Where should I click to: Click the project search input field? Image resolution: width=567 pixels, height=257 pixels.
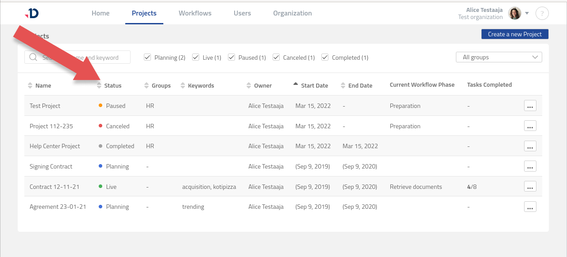tap(82, 57)
